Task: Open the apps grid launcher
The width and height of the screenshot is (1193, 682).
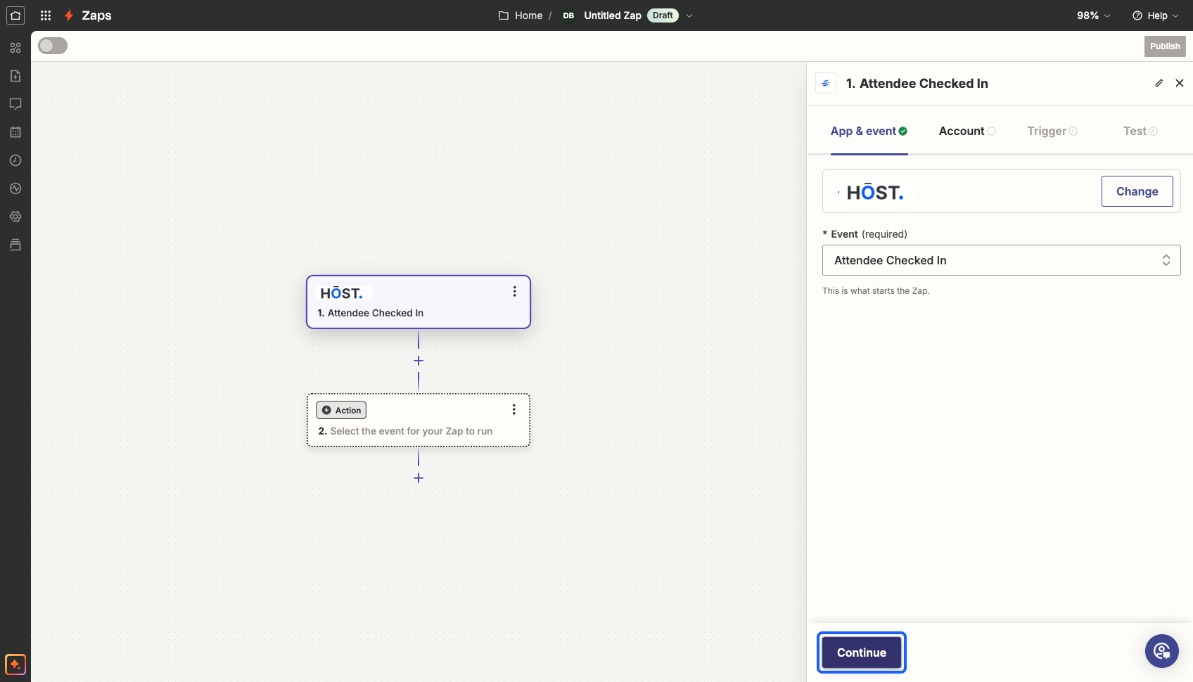Action: click(46, 15)
